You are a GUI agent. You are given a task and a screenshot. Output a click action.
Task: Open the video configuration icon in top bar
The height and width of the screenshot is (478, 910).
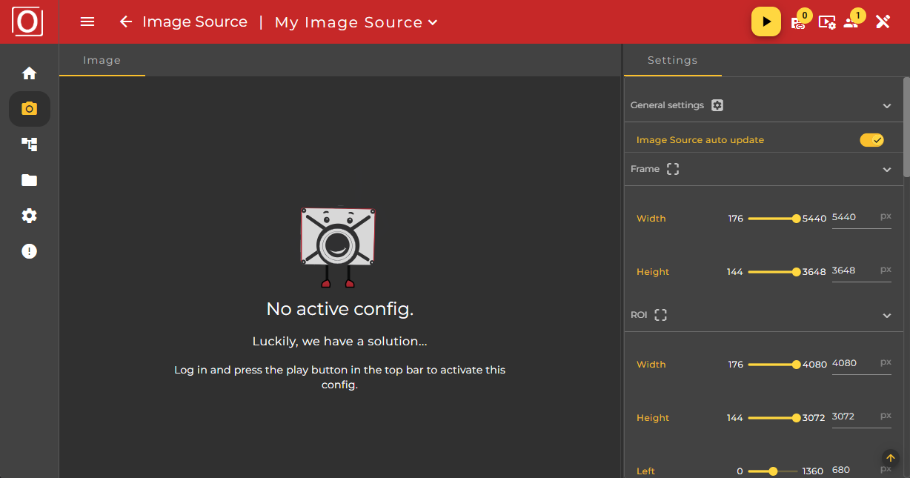point(826,22)
